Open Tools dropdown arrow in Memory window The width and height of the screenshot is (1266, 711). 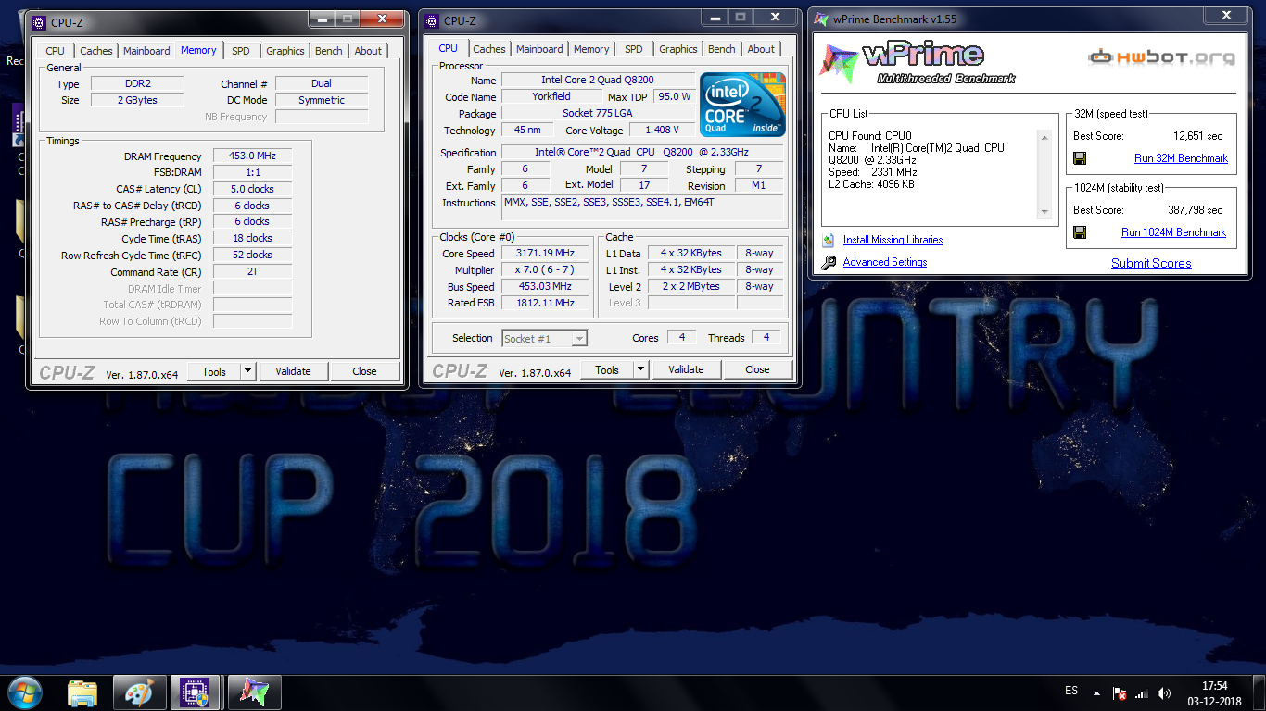(247, 371)
